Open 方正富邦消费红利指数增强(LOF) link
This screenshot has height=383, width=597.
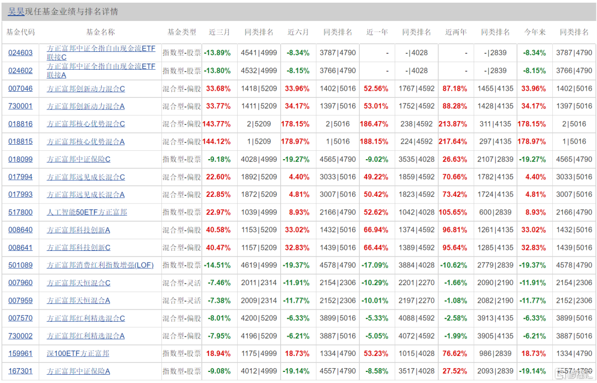100,265
